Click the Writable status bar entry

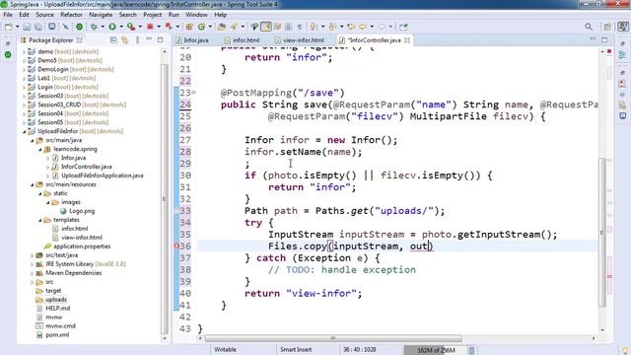[226, 350]
